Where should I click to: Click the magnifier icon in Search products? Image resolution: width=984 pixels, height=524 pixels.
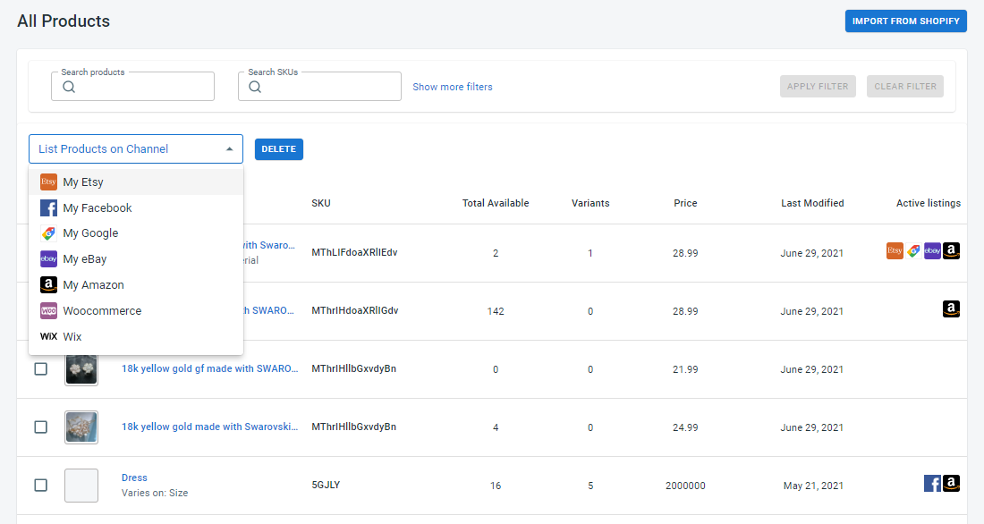point(69,88)
